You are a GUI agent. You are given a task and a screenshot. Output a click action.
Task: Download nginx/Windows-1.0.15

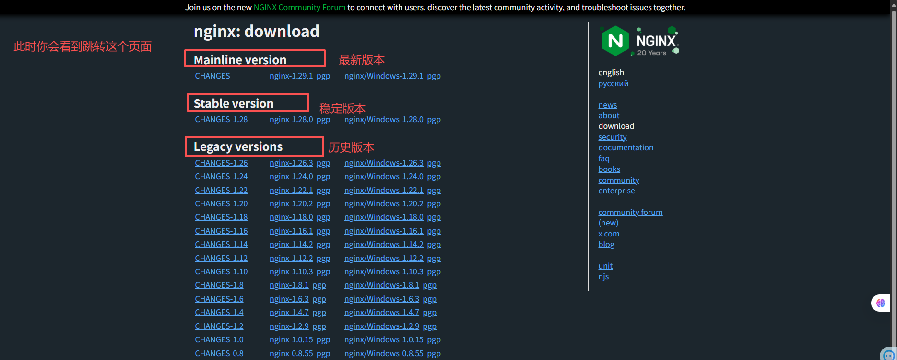coord(384,339)
